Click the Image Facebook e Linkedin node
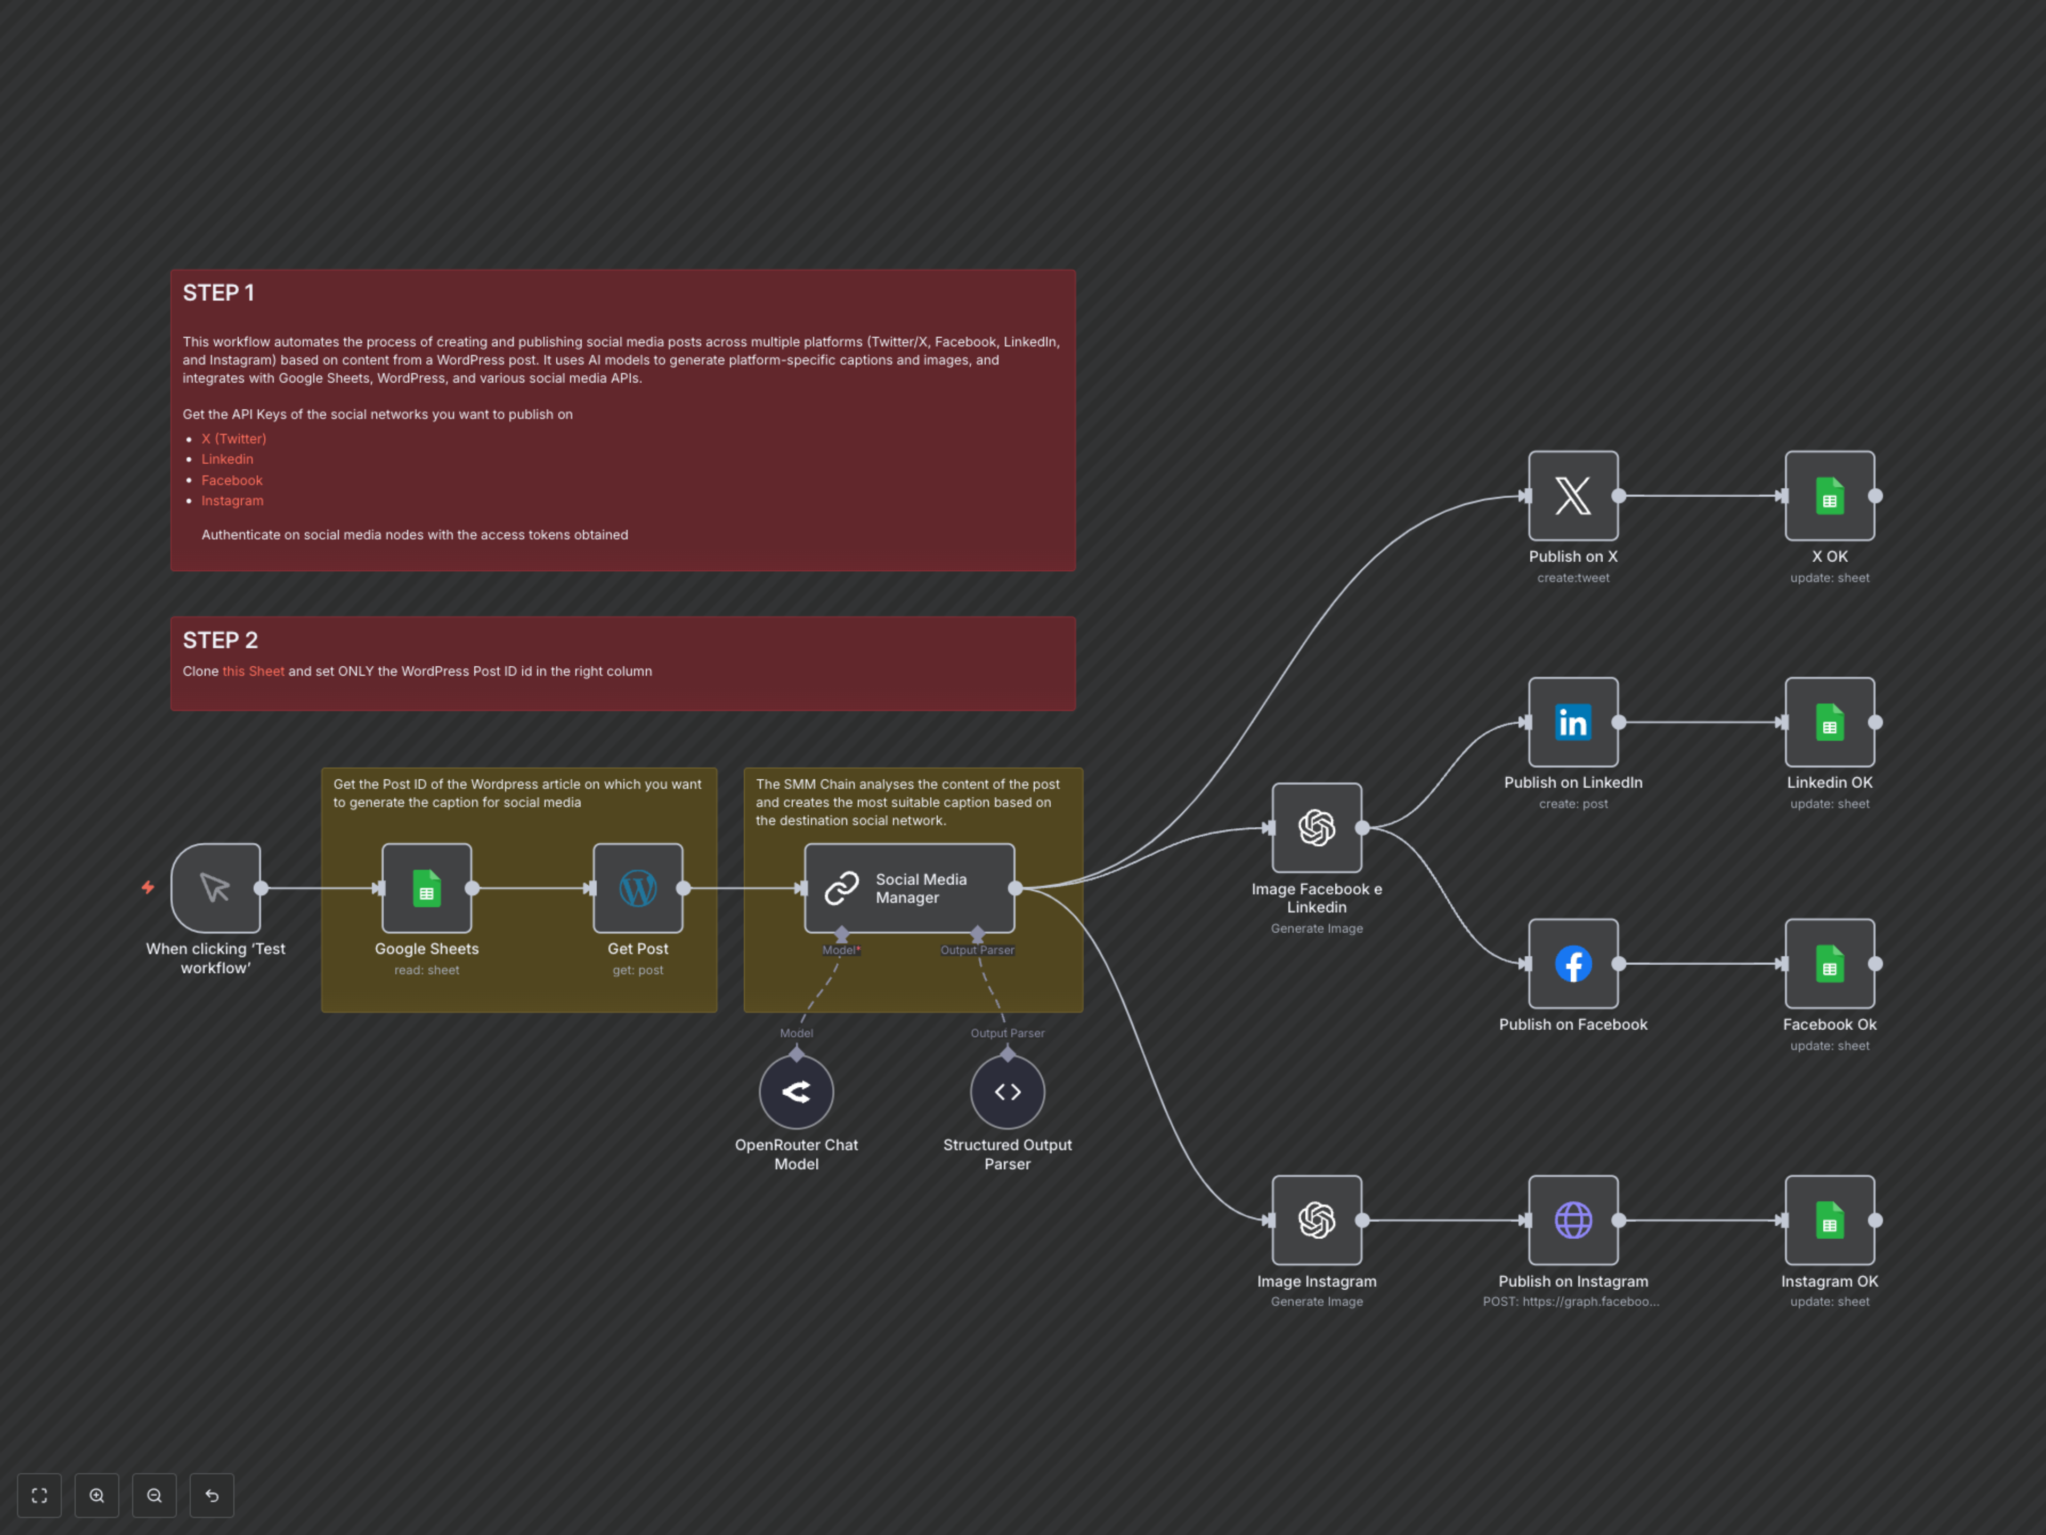The height and width of the screenshot is (1535, 2046). (1316, 828)
